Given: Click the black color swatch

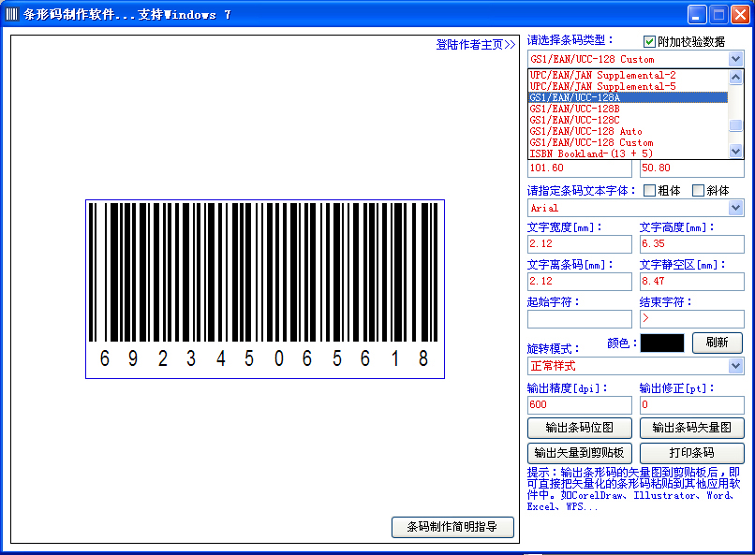Looking at the screenshot, I should pyautogui.click(x=662, y=343).
